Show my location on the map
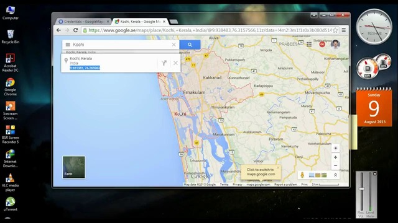 [335, 149]
